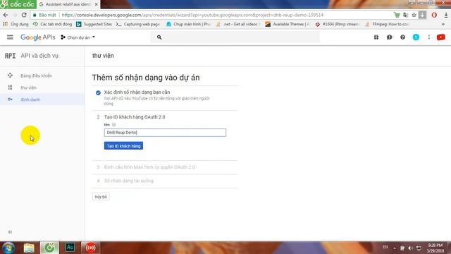This screenshot has height=254, width=451.
Task: Show hidden system tray icons
Action: (395, 248)
